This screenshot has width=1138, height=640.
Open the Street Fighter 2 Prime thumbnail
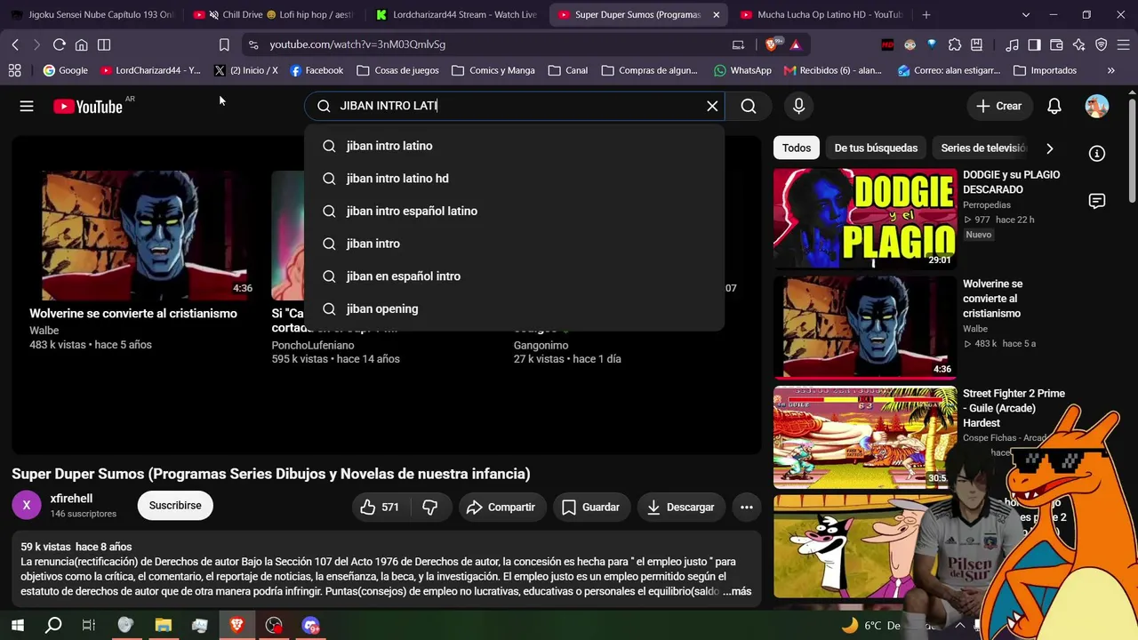865,436
